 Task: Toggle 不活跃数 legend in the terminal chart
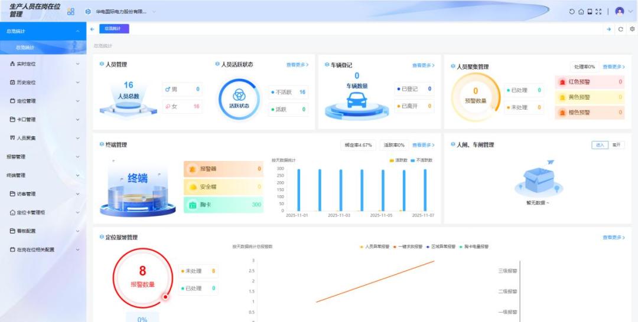[x=421, y=160]
